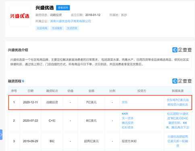Image resolution: width=195 pixels, height=151 pixels.
Task: Click the 查看官网 button
Action: click(63, 8)
